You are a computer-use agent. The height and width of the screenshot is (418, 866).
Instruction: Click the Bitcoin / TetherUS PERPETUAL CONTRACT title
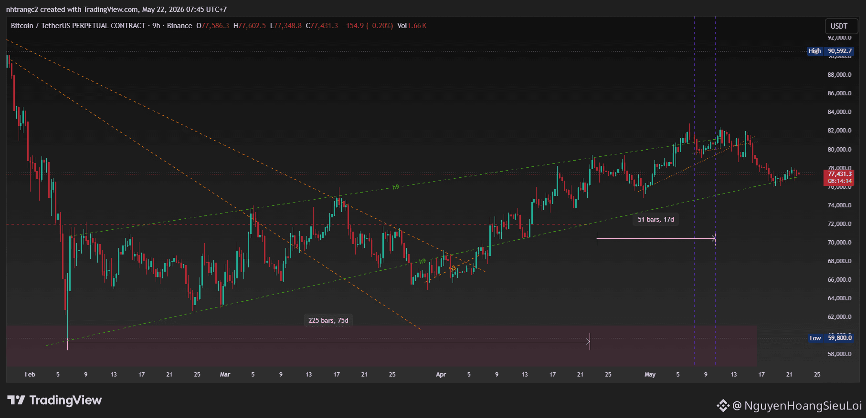(78, 26)
